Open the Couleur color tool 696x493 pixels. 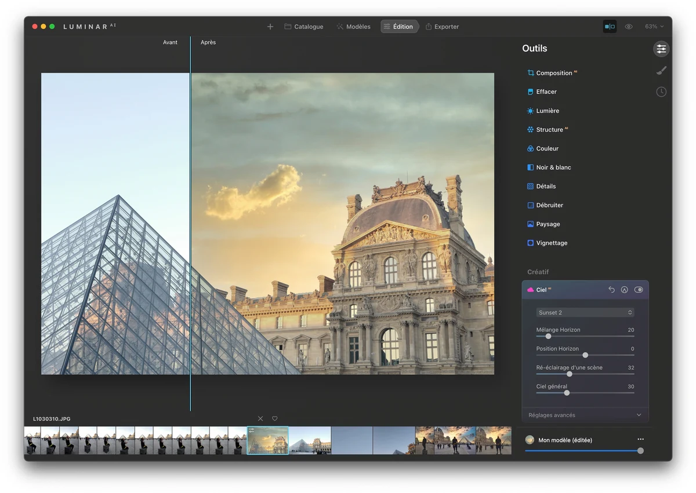tap(543, 148)
